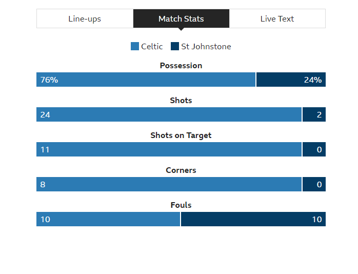The height and width of the screenshot is (274, 358).
Task: Click the Shots on Target heading
Action: click(x=181, y=135)
